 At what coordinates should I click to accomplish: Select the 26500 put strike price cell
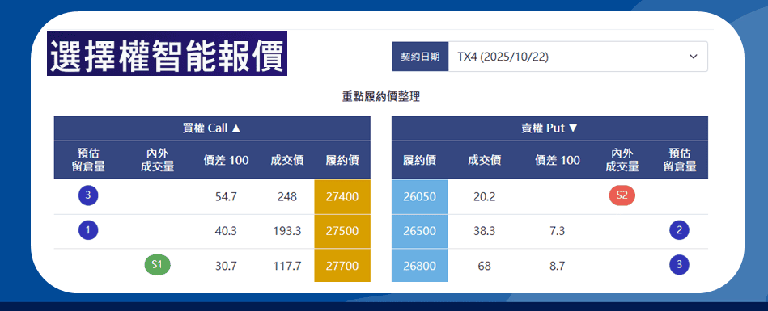420,231
